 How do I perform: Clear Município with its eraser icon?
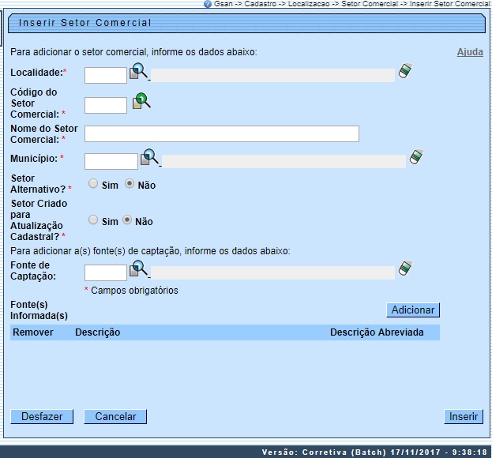coord(416,157)
